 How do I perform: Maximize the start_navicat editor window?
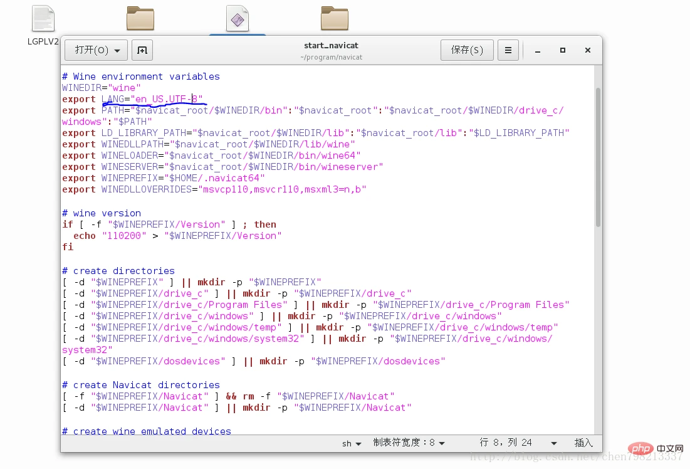click(562, 51)
